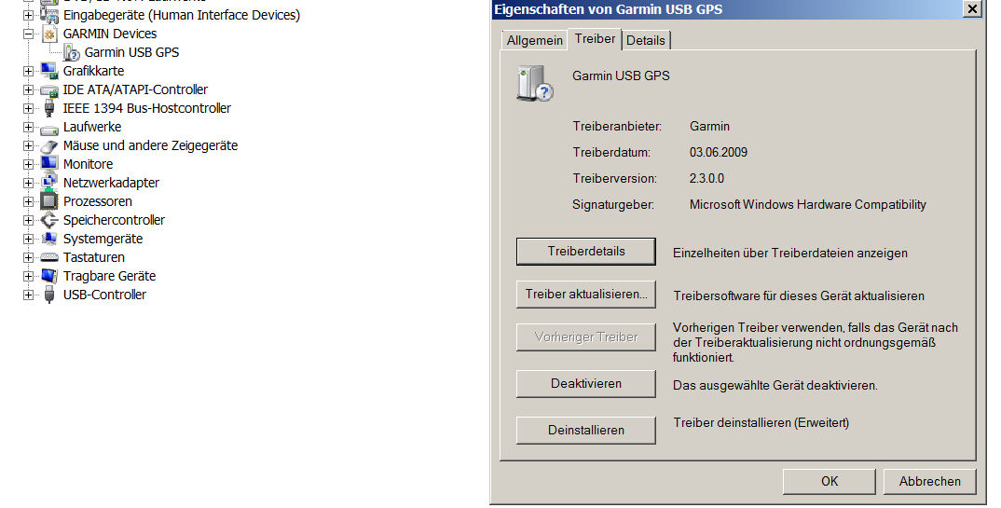
Task: Click the Systemgeräte computer icon
Action: (x=49, y=239)
